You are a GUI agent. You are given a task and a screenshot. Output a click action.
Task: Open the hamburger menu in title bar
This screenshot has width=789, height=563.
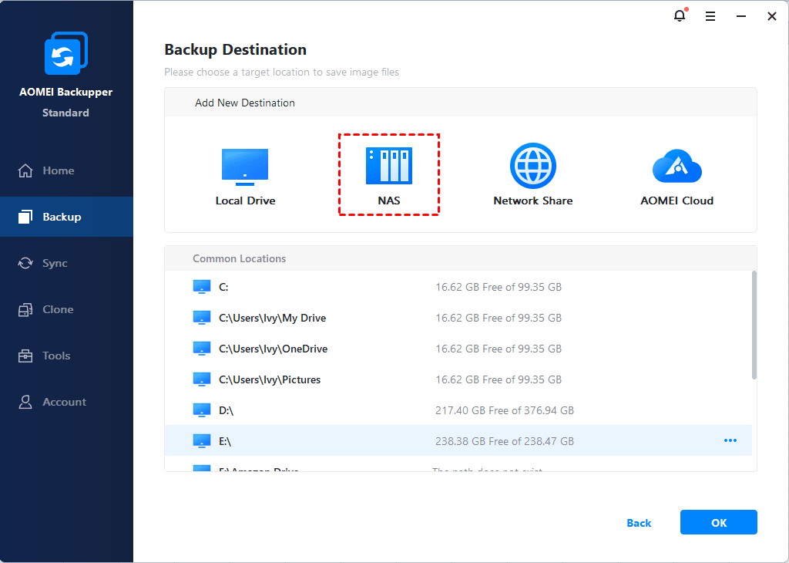pos(710,16)
